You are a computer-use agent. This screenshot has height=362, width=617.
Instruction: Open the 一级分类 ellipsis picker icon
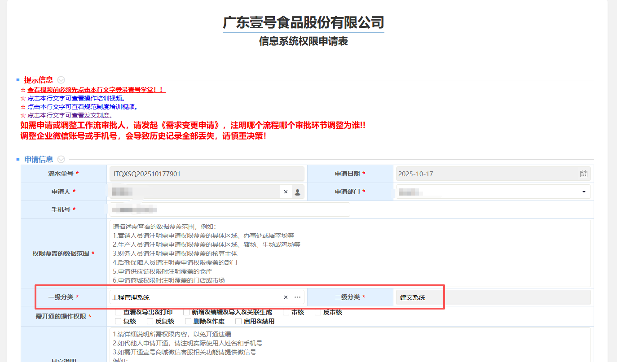(x=297, y=297)
